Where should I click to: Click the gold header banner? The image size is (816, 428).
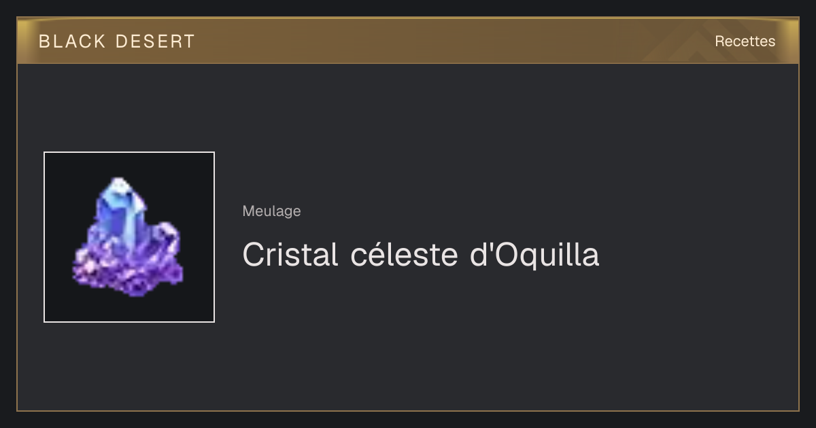(x=408, y=41)
